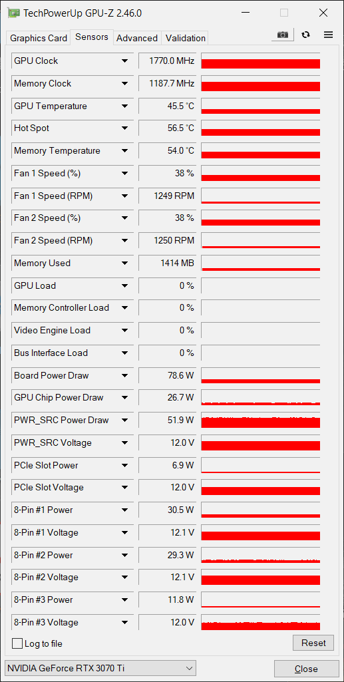Click the GPU-Z app icon in title bar
The image size is (344, 682).
pos(13,13)
